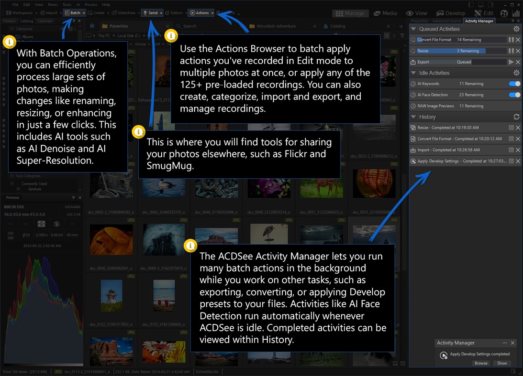Disable the AI Keywords idle activity

514,84
